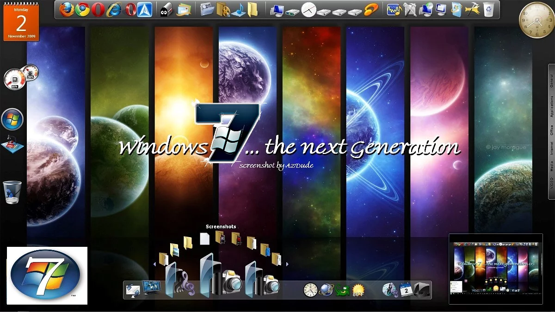Open the blue music note folder icon
Viewport: 555px width, 312px height.
click(239, 9)
